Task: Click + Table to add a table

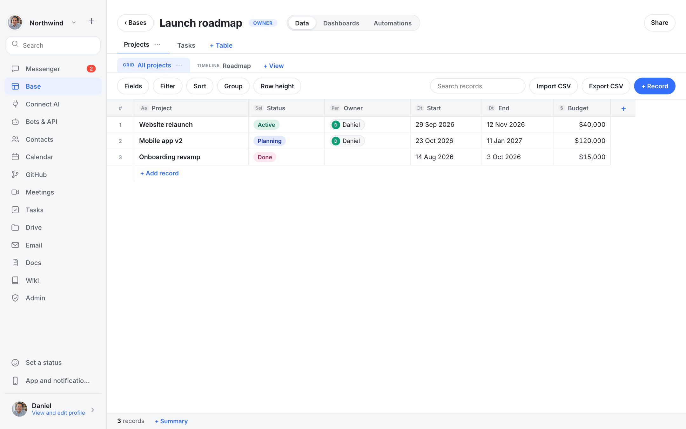Action: (221, 45)
